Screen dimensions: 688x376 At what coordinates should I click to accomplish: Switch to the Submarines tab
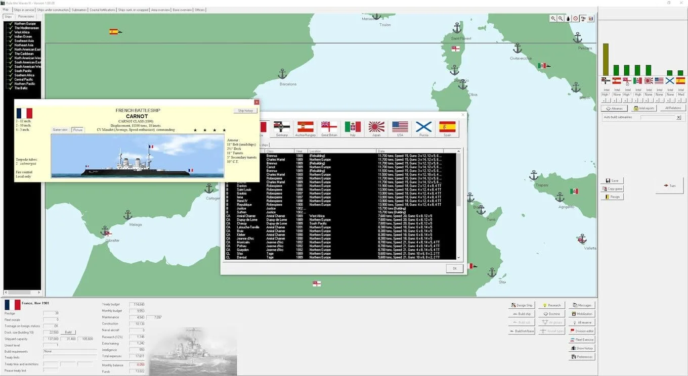pos(79,10)
